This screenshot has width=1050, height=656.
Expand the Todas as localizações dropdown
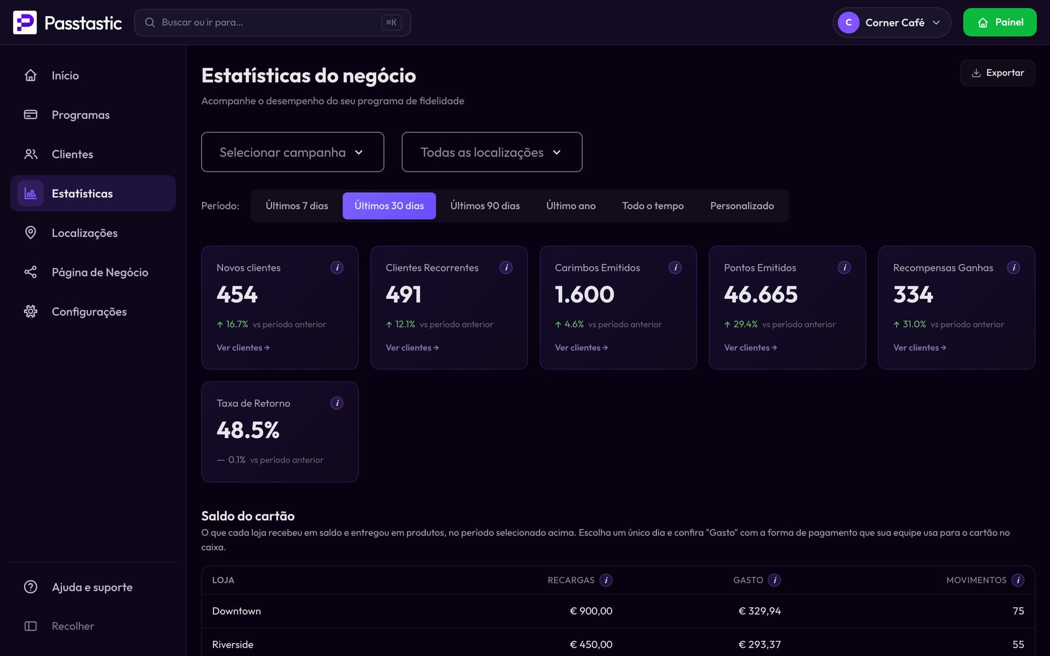click(x=492, y=152)
